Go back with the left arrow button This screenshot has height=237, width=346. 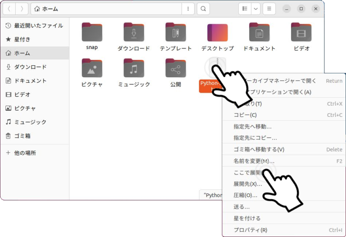pyautogui.click(x=9, y=9)
